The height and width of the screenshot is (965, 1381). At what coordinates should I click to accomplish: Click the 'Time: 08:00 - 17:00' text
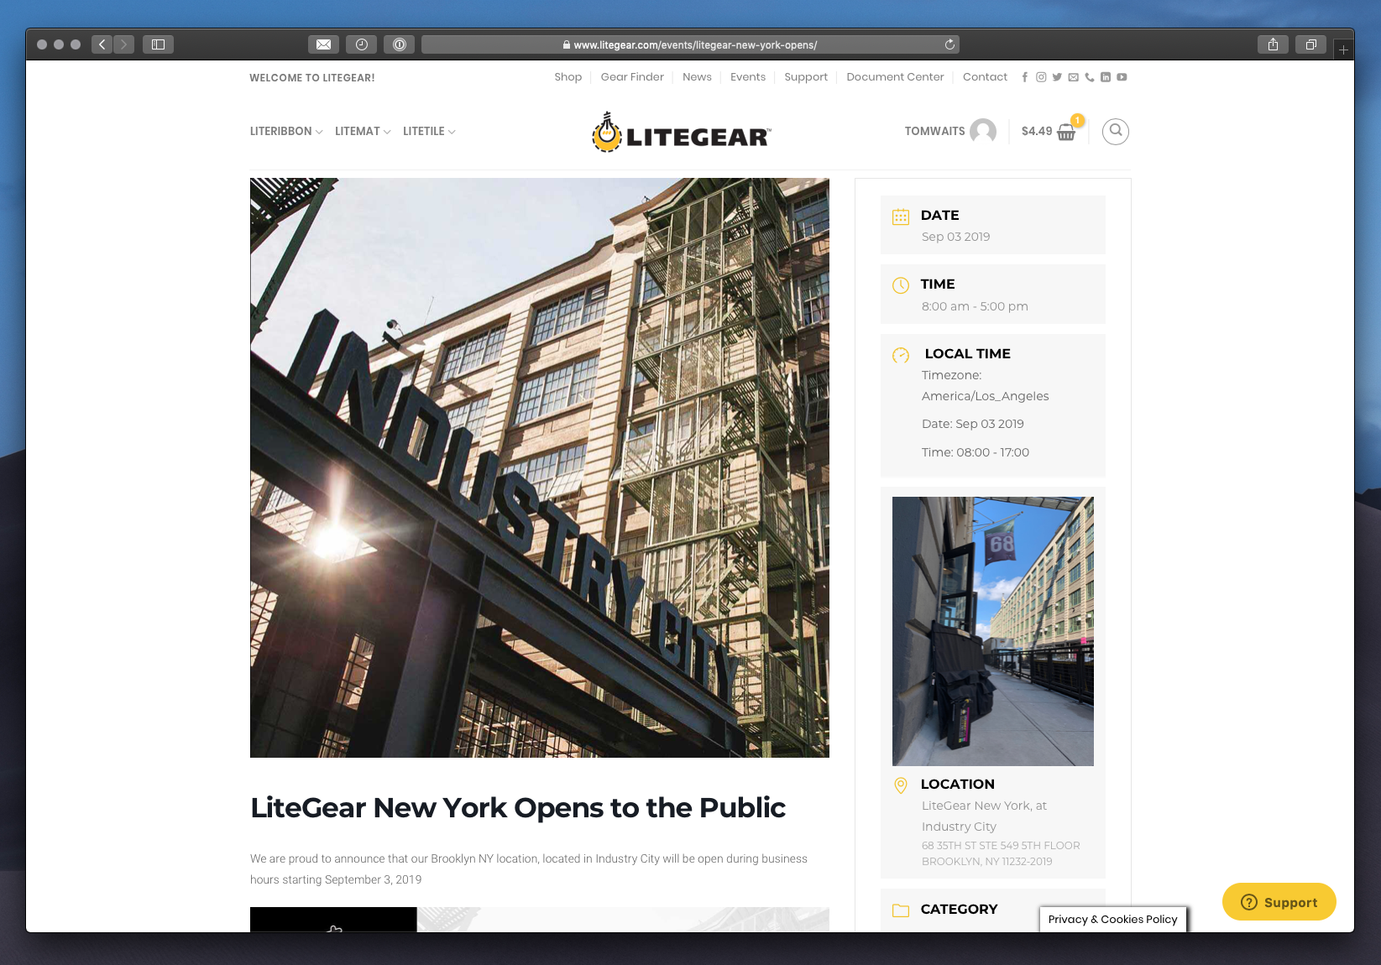click(975, 452)
